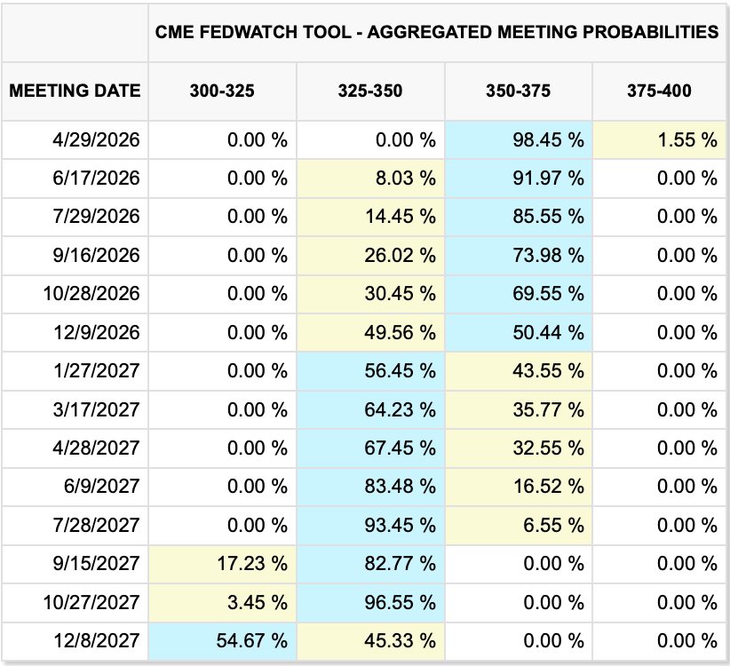The height and width of the screenshot is (666, 730).
Task: Click the 375-400 rate range column header
Action: (659, 91)
